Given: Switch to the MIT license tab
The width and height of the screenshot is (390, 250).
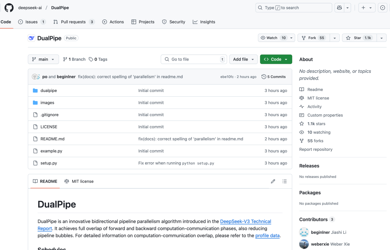Looking at the screenshot, I should pos(79,181).
